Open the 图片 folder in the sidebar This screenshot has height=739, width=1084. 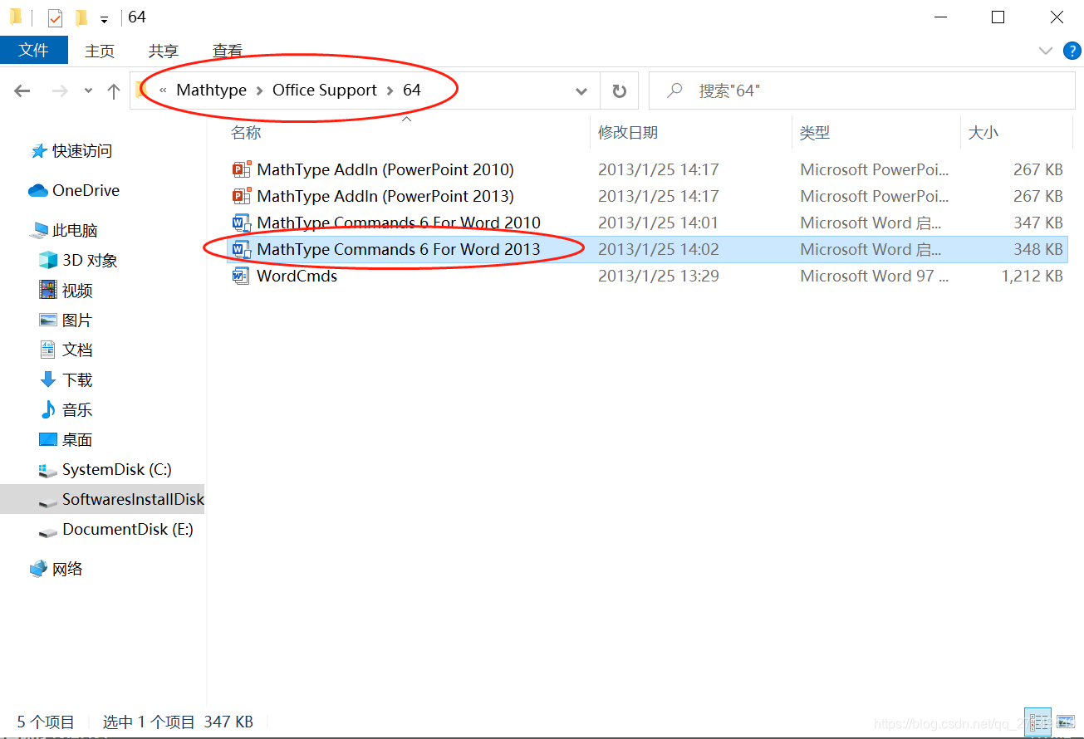[x=77, y=321]
